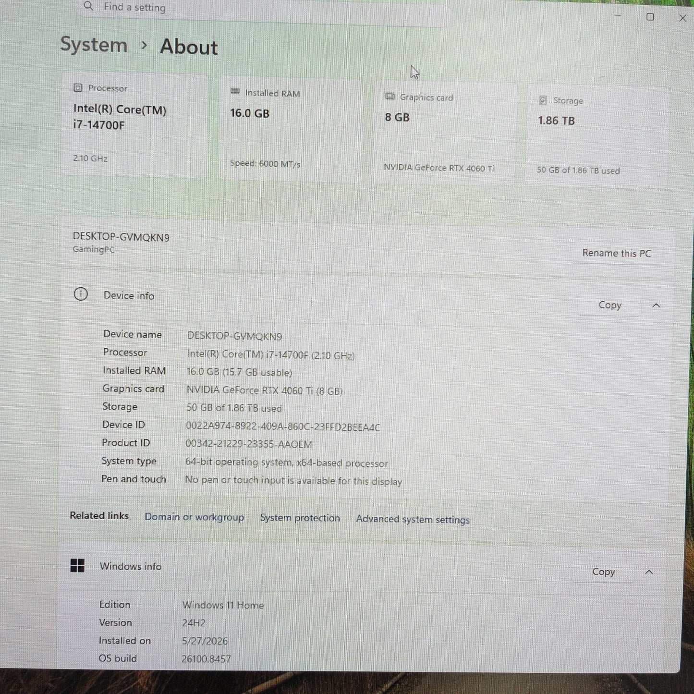The height and width of the screenshot is (694, 694).
Task: Click the GamingPC label under PC name
Action: pos(94,249)
